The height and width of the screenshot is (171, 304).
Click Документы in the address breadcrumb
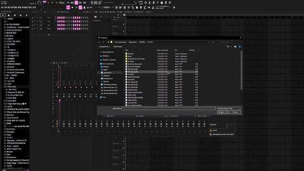133,42
